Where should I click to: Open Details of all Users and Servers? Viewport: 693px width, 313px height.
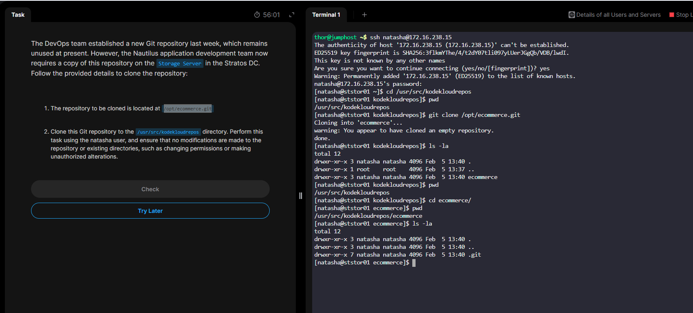(618, 15)
